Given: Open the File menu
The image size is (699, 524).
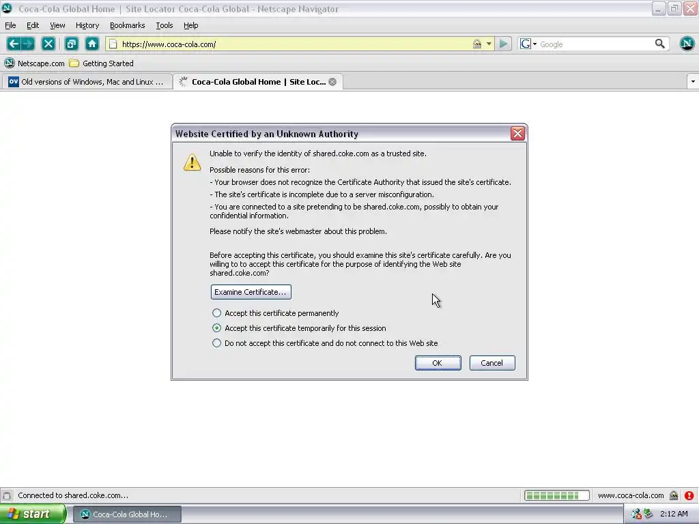Looking at the screenshot, I should (x=10, y=25).
